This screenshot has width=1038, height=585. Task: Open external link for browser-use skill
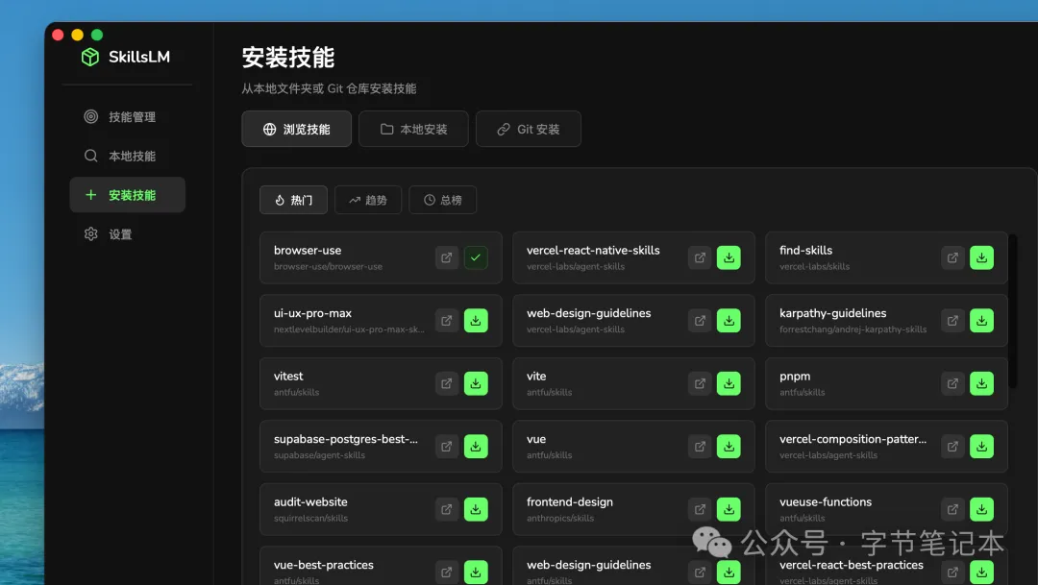pos(446,257)
